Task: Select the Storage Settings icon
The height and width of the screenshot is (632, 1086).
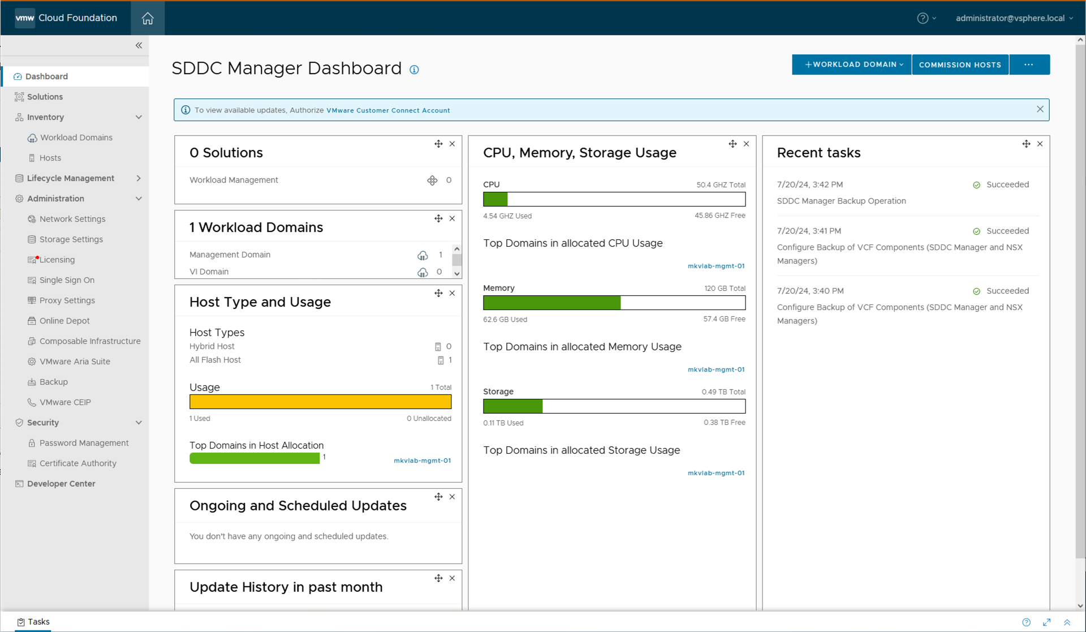Action: [31, 239]
